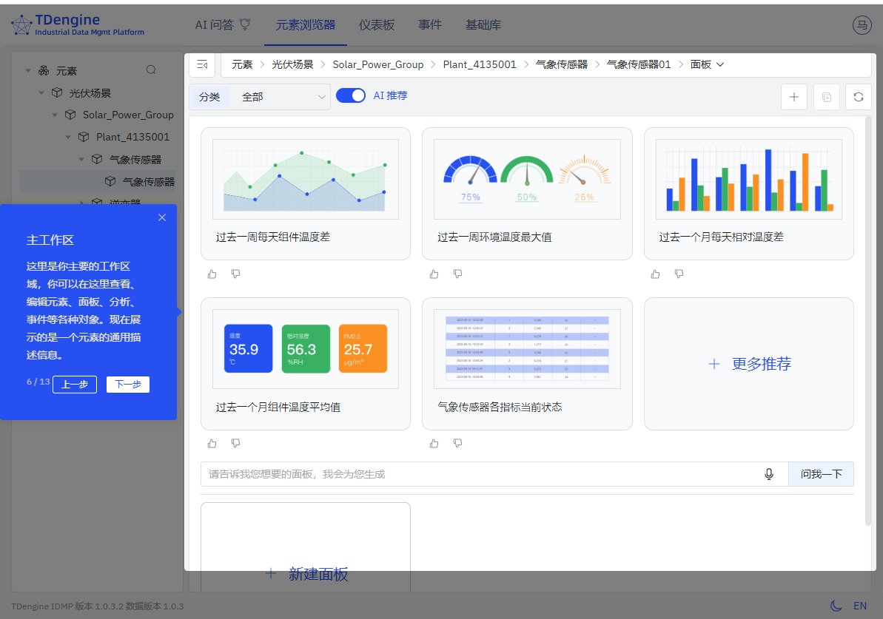Click the 元素 root tree icon

44,70
